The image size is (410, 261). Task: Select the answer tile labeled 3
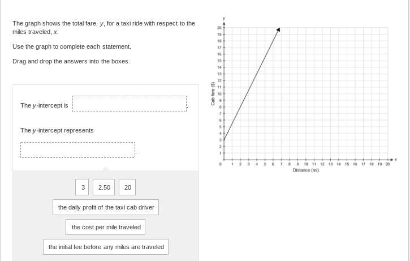(83, 187)
